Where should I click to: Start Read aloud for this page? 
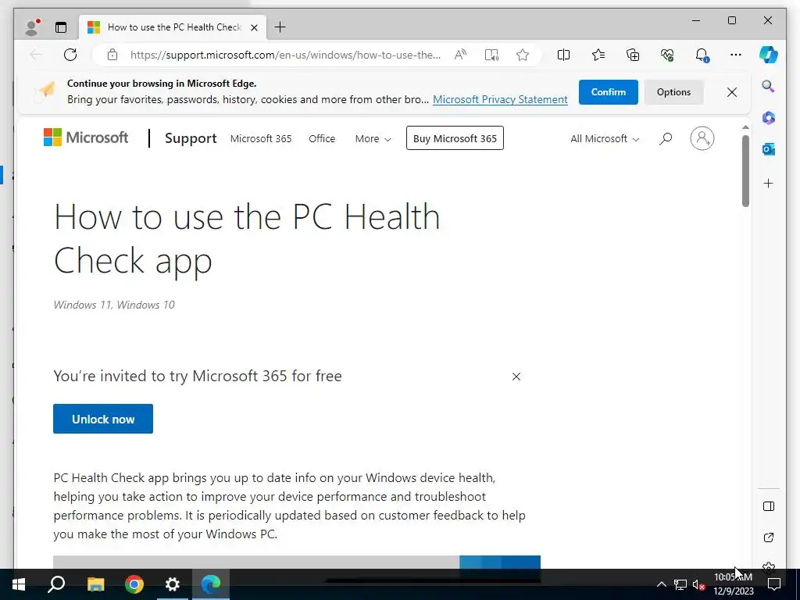(x=460, y=55)
